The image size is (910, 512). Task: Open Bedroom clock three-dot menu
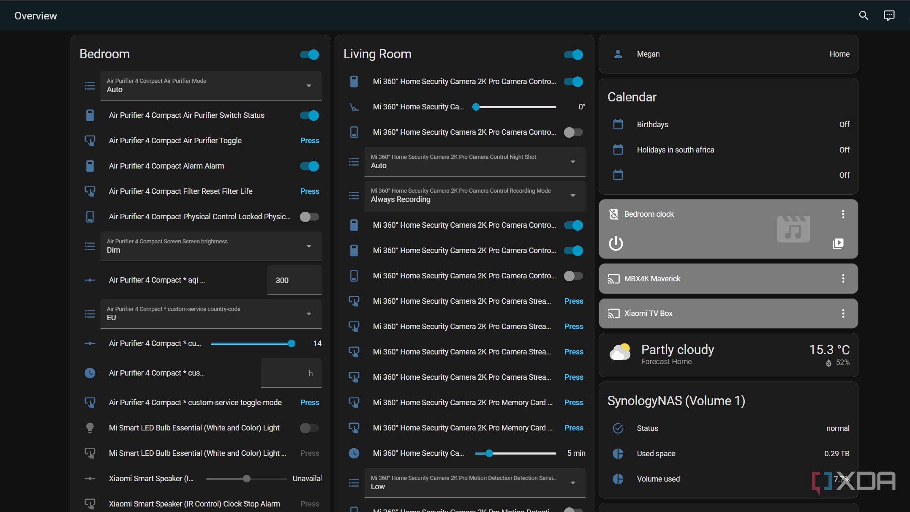click(x=843, y=214)
